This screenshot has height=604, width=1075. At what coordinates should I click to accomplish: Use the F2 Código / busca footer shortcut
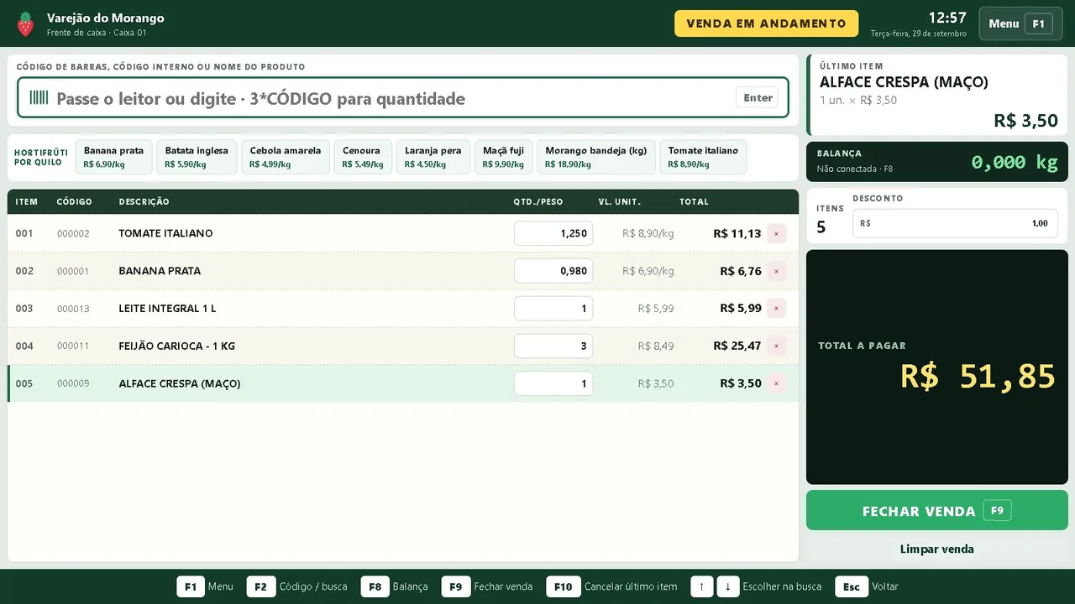(x=297, y=586)
